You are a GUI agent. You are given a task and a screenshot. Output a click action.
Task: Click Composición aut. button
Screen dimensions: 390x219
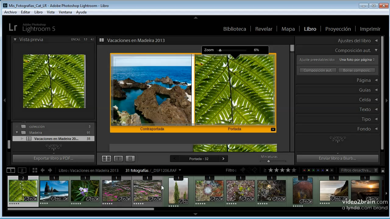pyautogui.click(x=318, y=70)
